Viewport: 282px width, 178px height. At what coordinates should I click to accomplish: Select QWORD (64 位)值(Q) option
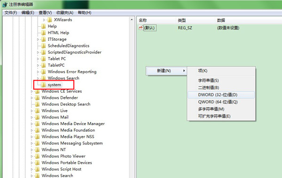pos(221,102)
